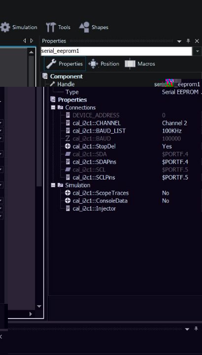
Task: Select the Properties section header in tree
Action: (x=72, y=100)
